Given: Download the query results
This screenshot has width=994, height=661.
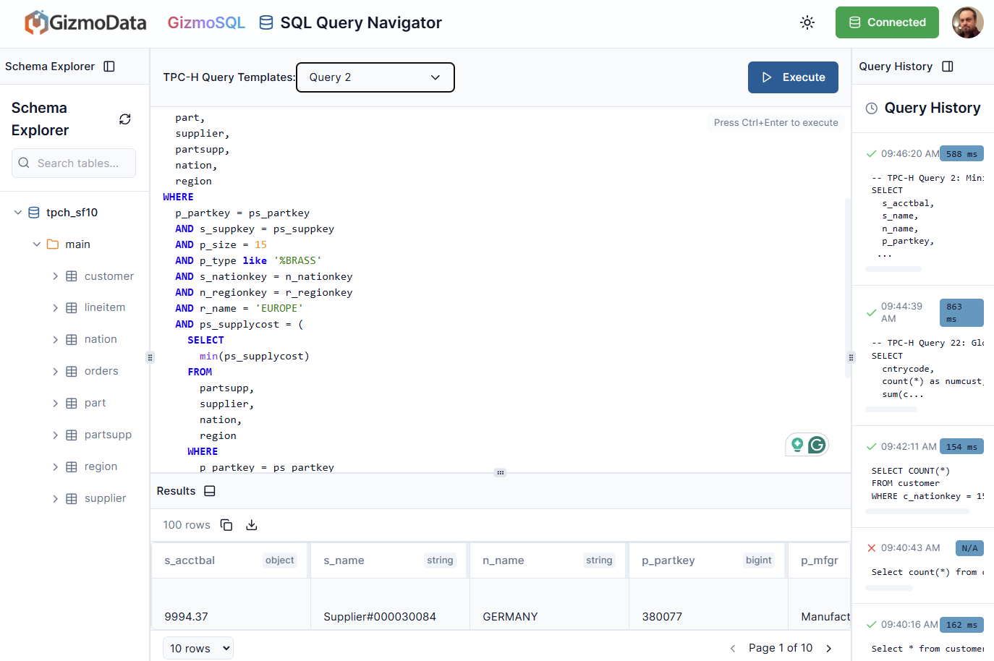Looking at the screenshot, I should pyautogui.click(x=251, y=524).
